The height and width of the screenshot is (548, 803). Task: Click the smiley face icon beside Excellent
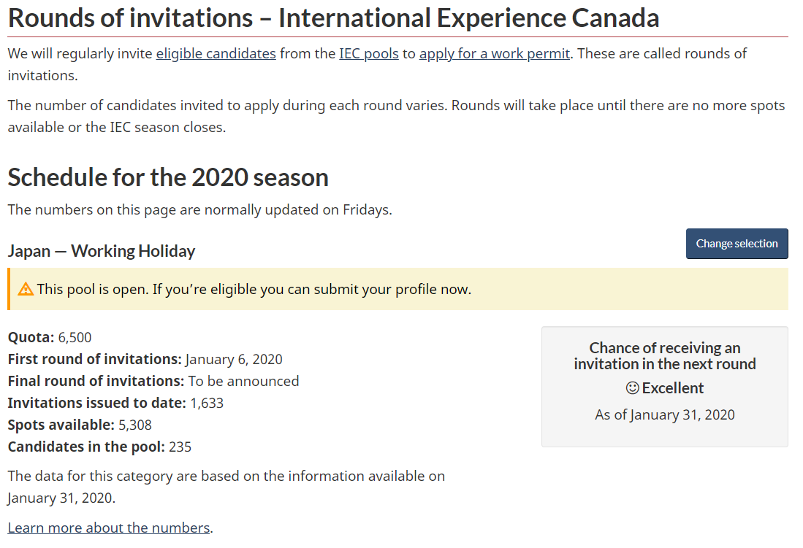pyautogui.click(x=632, y=388)
